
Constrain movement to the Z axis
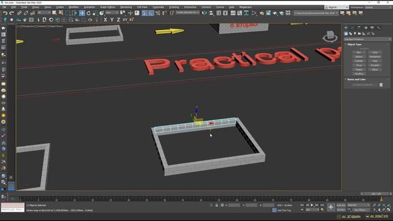coord(119,20)
